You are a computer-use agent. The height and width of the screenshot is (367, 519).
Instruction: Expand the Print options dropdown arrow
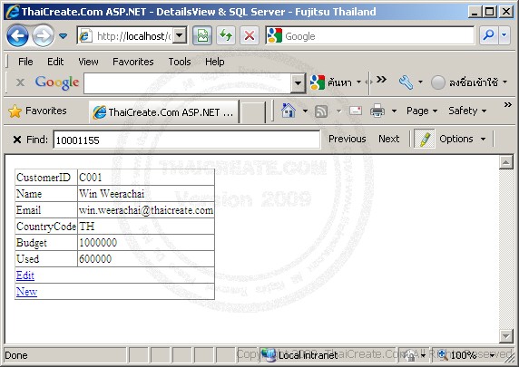[x=394, y=111]
